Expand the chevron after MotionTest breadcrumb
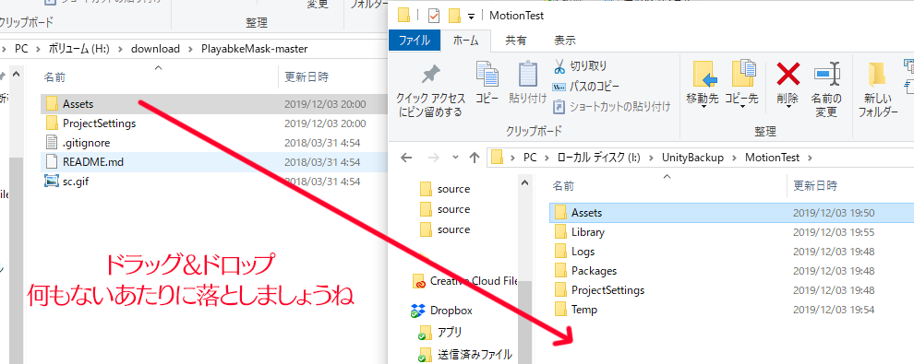The image size is (914, 364). [x=810, y=157]
